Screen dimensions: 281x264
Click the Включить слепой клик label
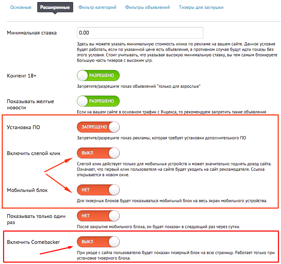(x=34, y=153)
